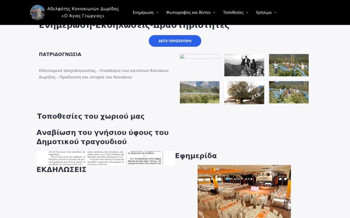Image resolution: width=350 pixels, height=218 pixels.
Task: Click the Αναβίωση του γνήσιου ύφους heading
Action: [x=103, y=137]
